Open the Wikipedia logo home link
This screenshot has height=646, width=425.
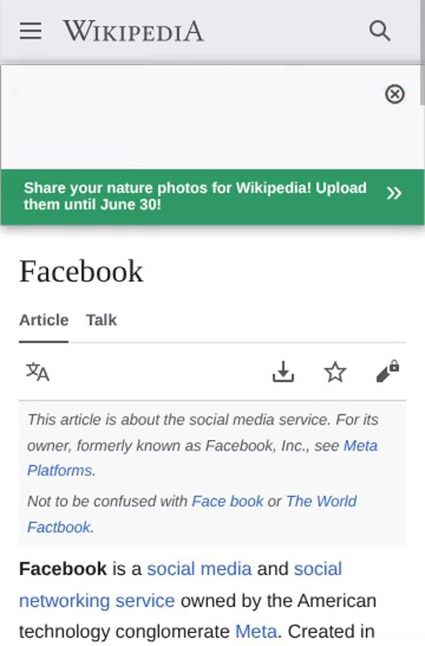133,31
